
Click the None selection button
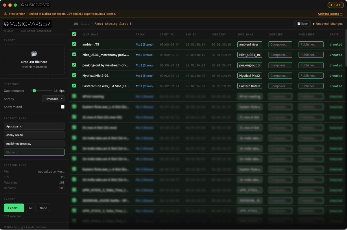click(x=43, y=208)
